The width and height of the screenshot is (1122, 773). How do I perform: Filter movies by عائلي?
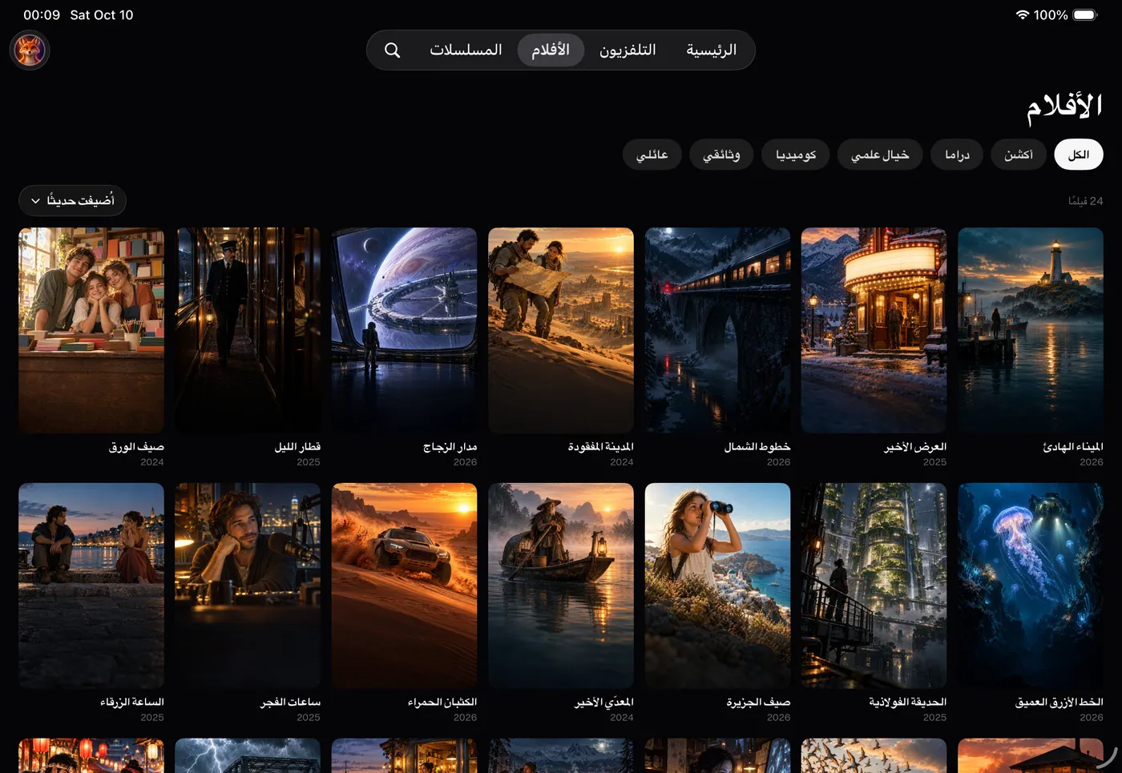tap(652, 155)
